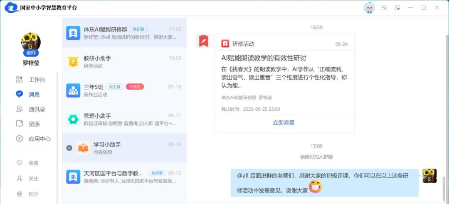Click the 管理小助手 green gear avatar
Screen dimensions: 449x204
(73, 119)
